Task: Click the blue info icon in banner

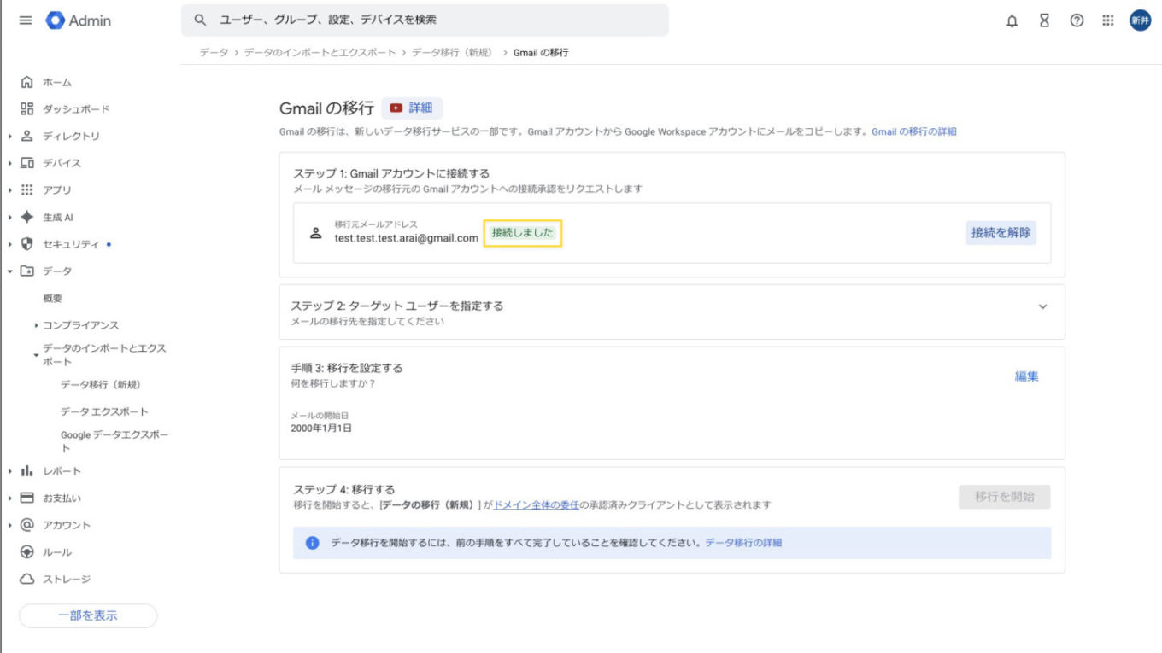Action: (312, 543)
